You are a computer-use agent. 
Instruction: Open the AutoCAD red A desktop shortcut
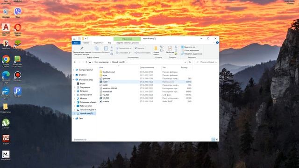(x=6, y=29)
